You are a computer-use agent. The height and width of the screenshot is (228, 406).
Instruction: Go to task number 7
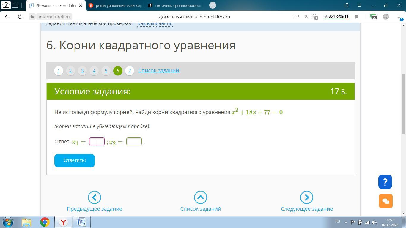click(129, 71)
